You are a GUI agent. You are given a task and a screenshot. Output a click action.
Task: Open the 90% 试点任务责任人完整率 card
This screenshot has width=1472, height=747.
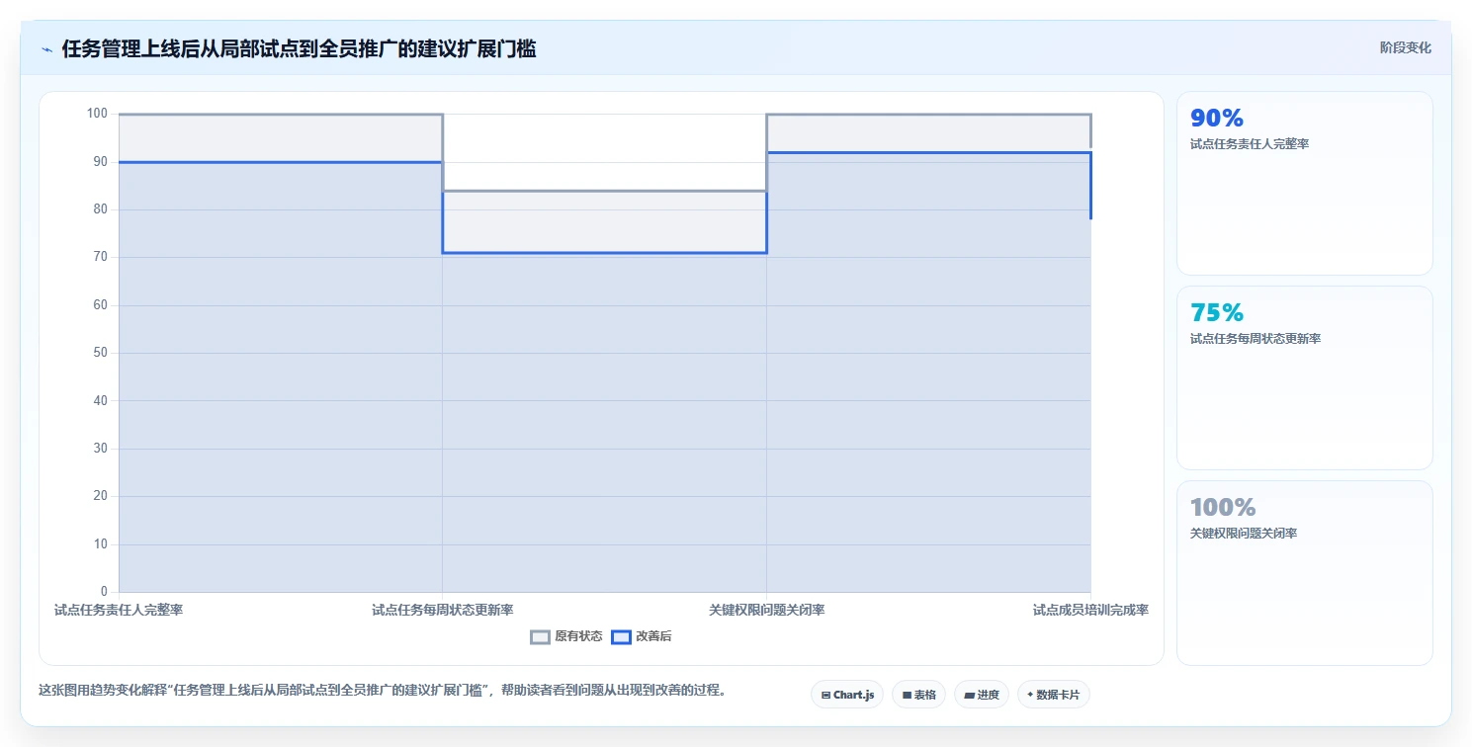tap(1304, 183)
